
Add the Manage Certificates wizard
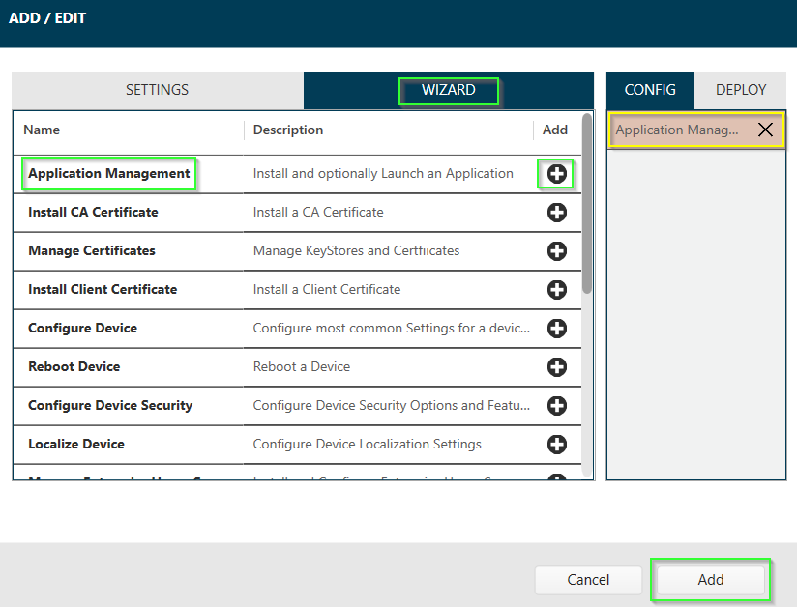557,251
